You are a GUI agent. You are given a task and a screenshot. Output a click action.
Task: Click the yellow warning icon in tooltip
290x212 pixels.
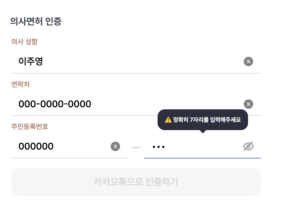point(168,120)
